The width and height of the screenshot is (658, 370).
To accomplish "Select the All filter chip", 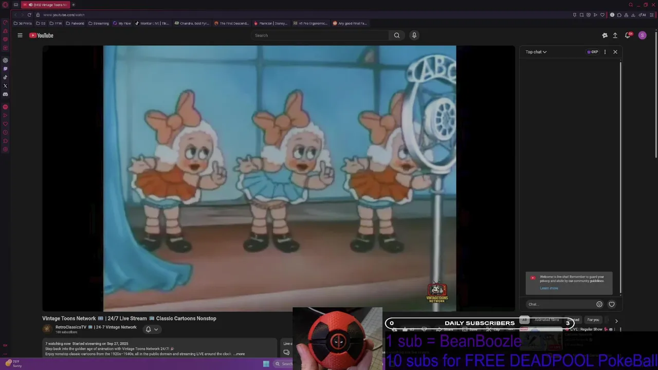I will click(524, 320).
